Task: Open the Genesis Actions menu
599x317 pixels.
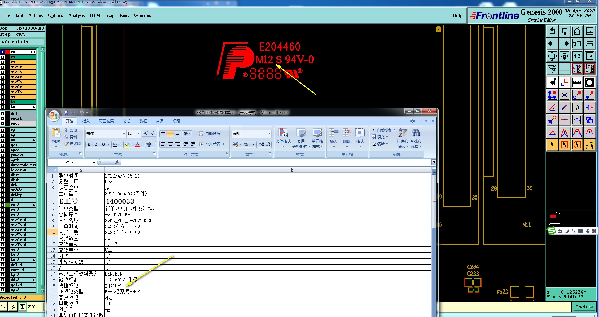Action: click(x=36, y=15)
